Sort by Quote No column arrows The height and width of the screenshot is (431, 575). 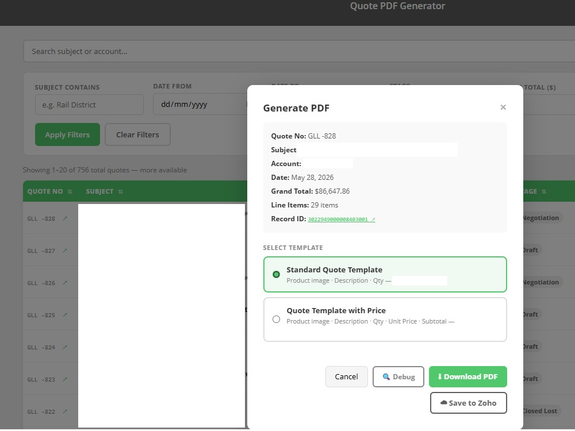click(70, 192)
